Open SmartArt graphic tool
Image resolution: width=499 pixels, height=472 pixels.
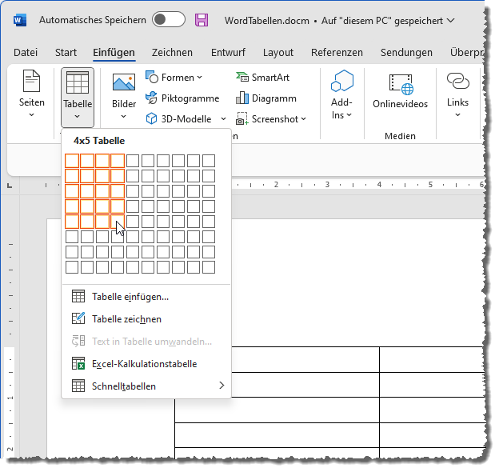point(262,78)
